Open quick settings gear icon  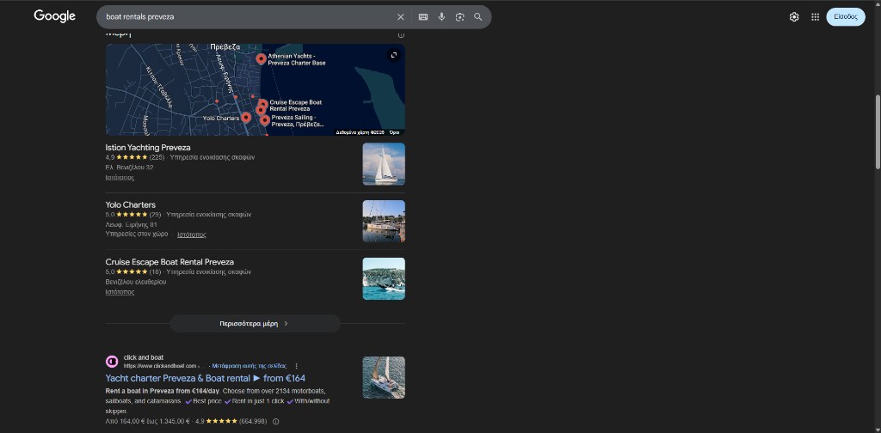click(x=794, y=17)
